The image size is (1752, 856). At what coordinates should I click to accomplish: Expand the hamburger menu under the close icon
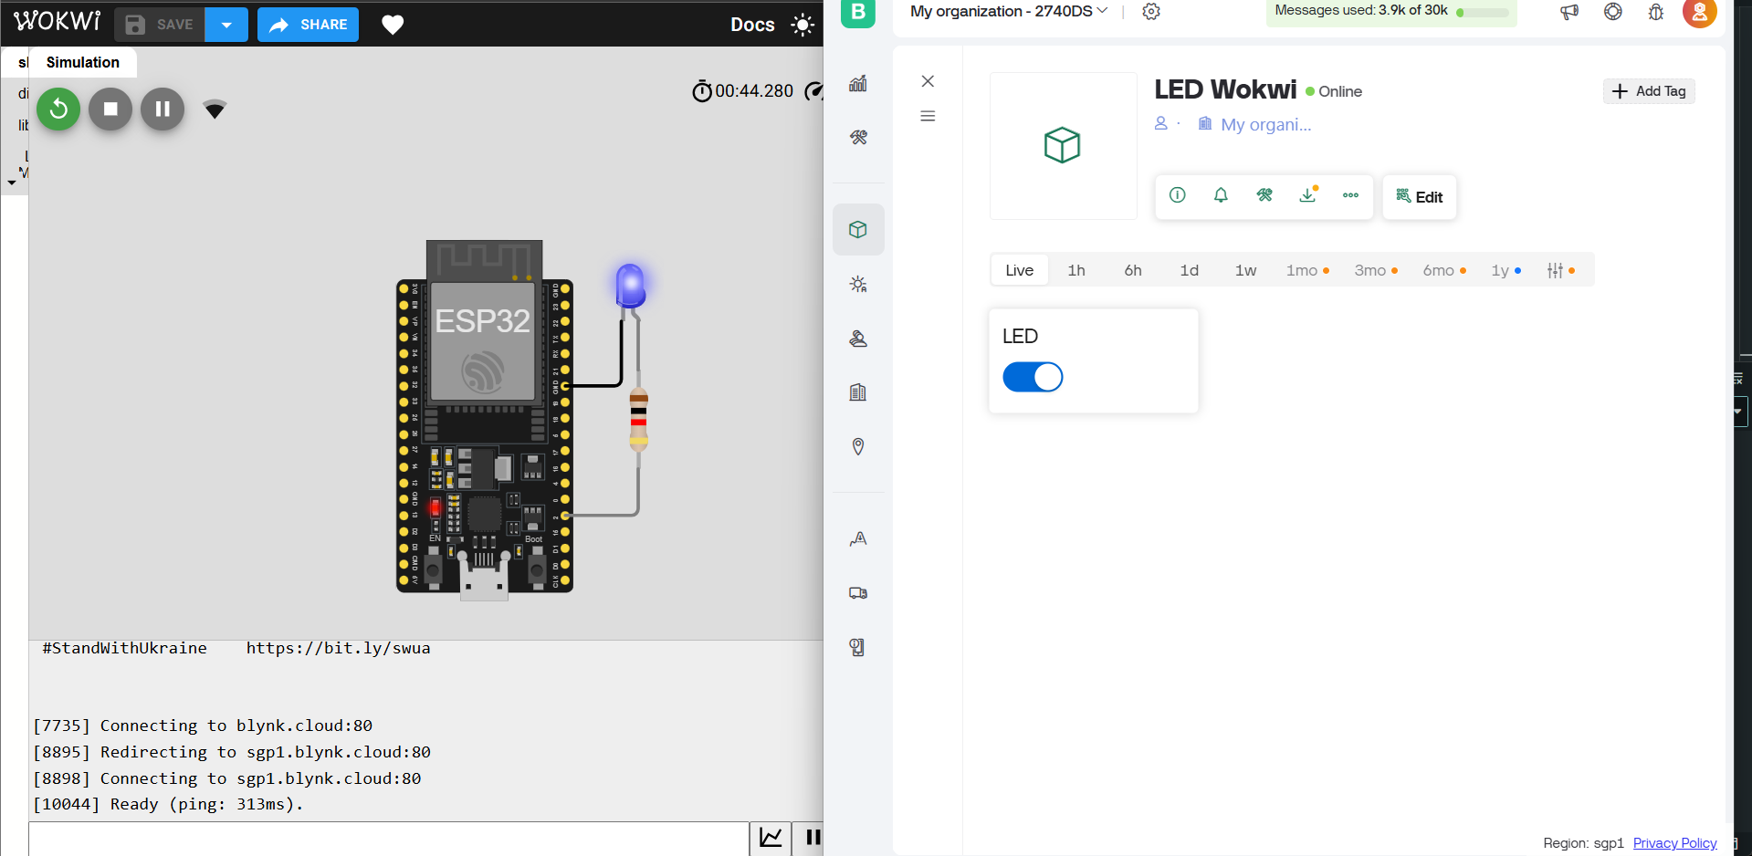pos(928,116)
